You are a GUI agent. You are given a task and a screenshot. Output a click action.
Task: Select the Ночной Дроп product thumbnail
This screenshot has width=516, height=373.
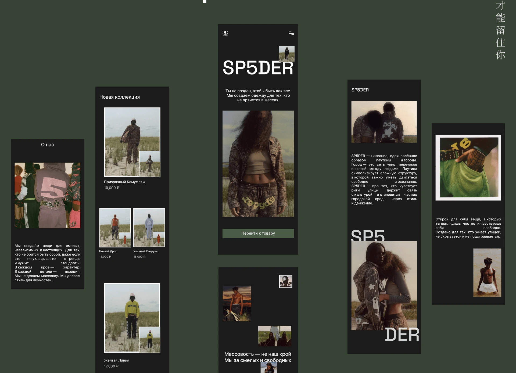coord(115,227)
